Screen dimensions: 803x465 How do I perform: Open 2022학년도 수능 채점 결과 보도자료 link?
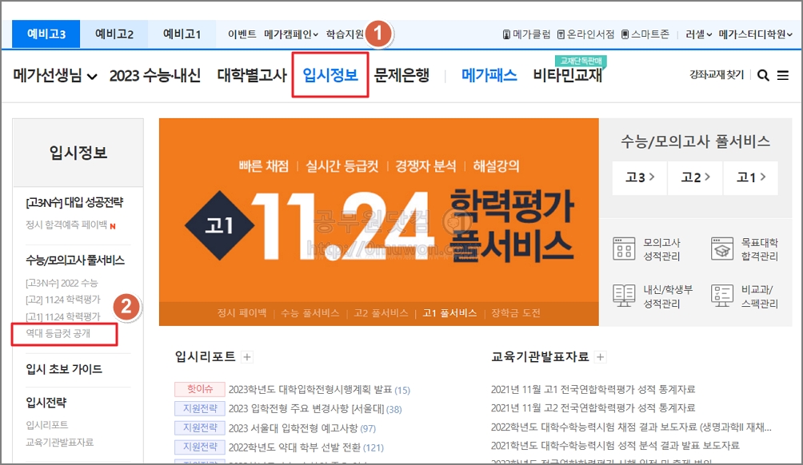[631, 427]
